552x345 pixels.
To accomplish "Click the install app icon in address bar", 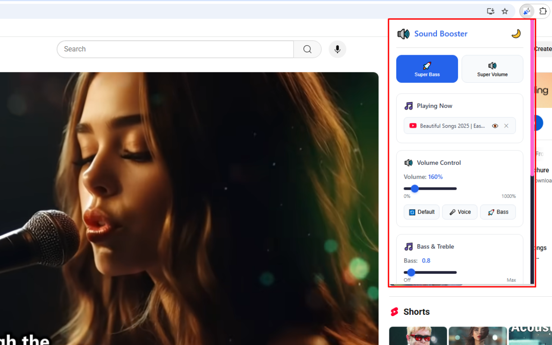I will coord(490,11).
